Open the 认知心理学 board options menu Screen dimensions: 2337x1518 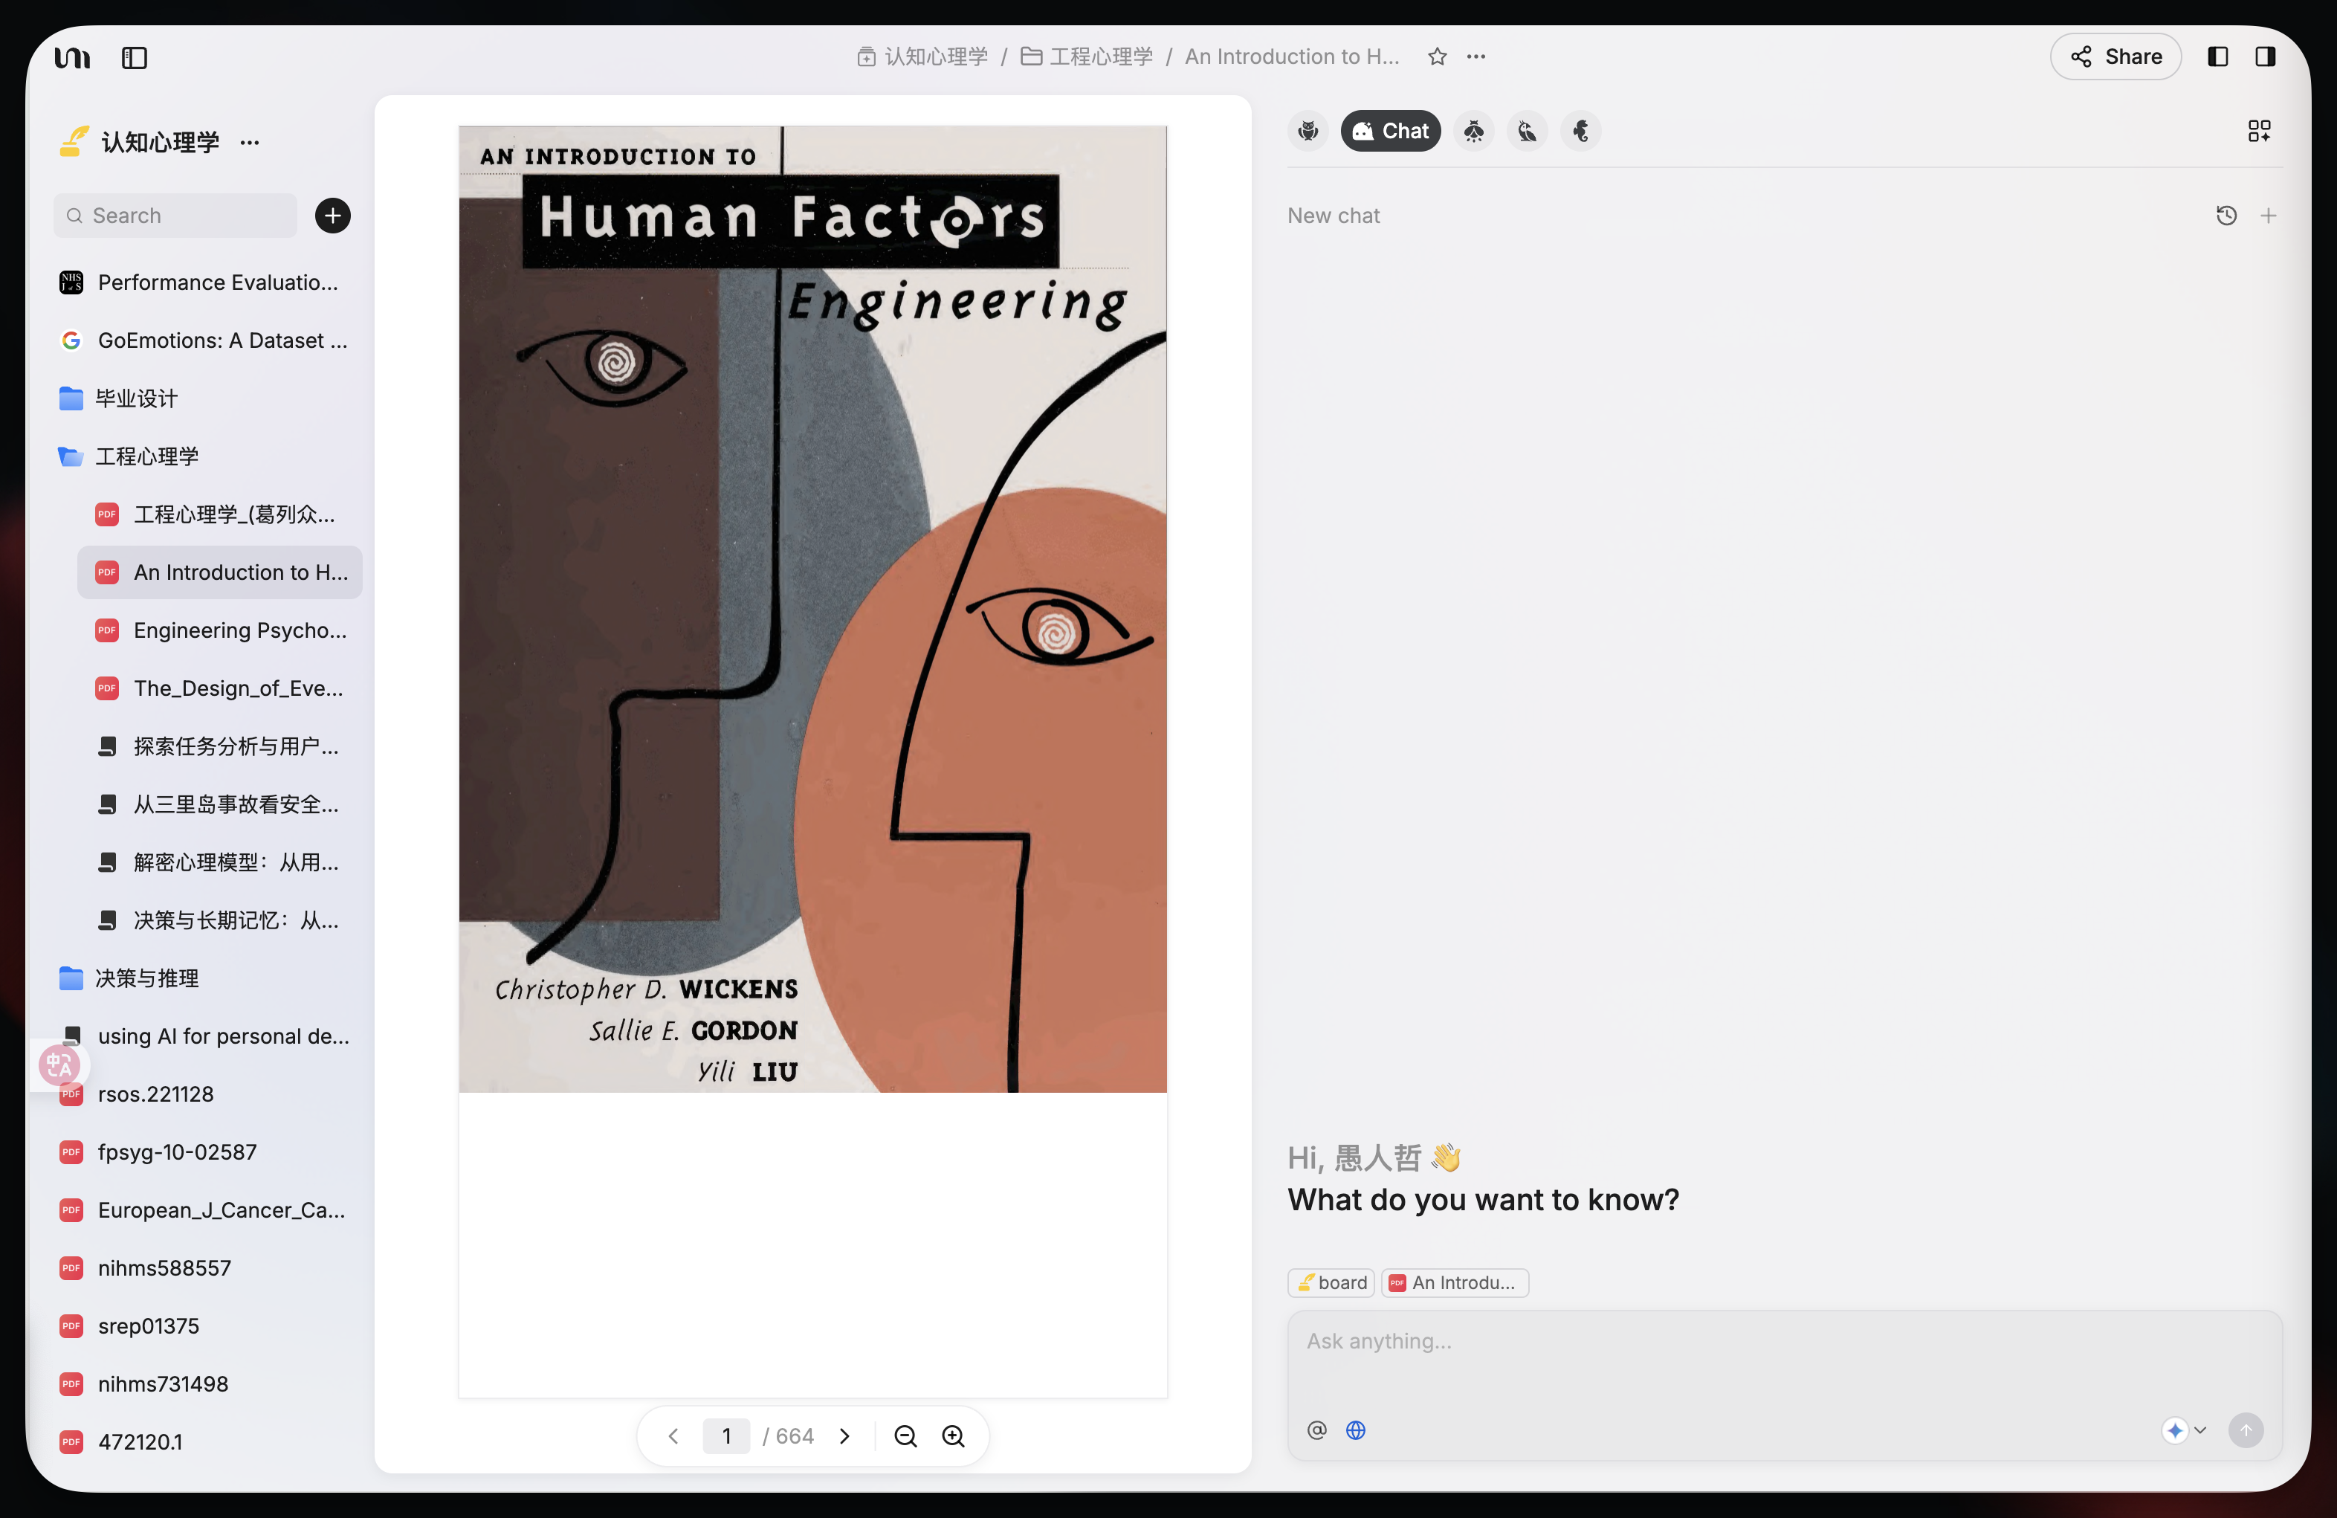(250, 143)
